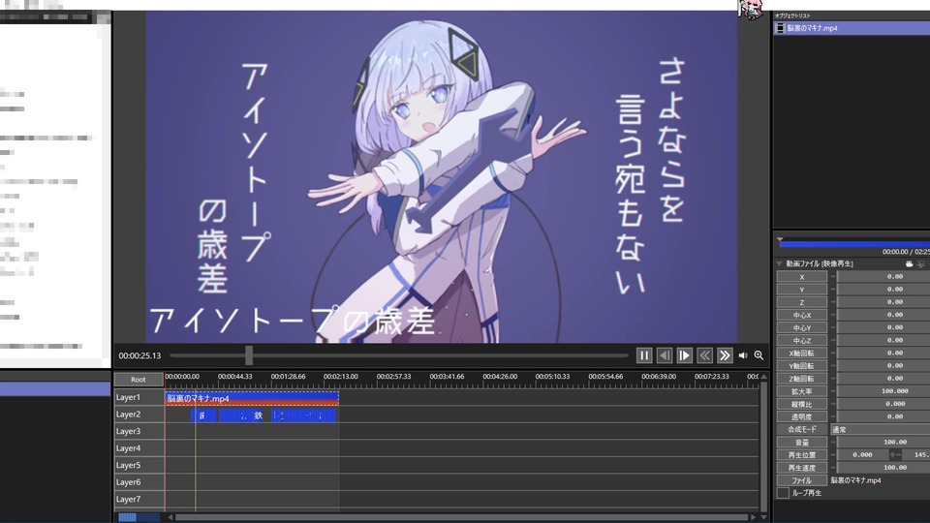Click the ファイル button to choose a video
The image size is (930, 523).
click(802, 481)
